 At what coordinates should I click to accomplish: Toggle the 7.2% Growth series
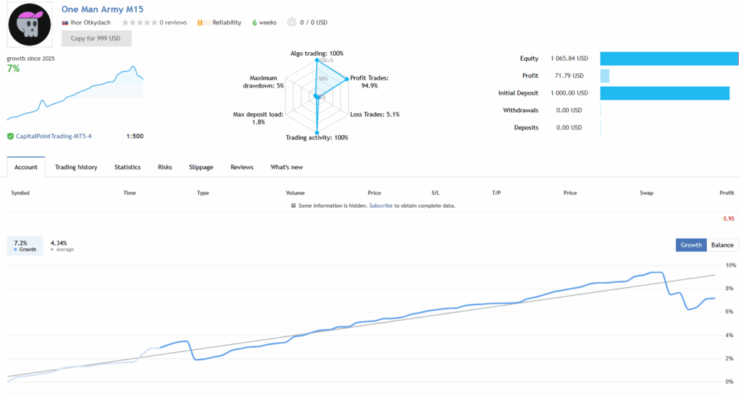pos(25,246)
